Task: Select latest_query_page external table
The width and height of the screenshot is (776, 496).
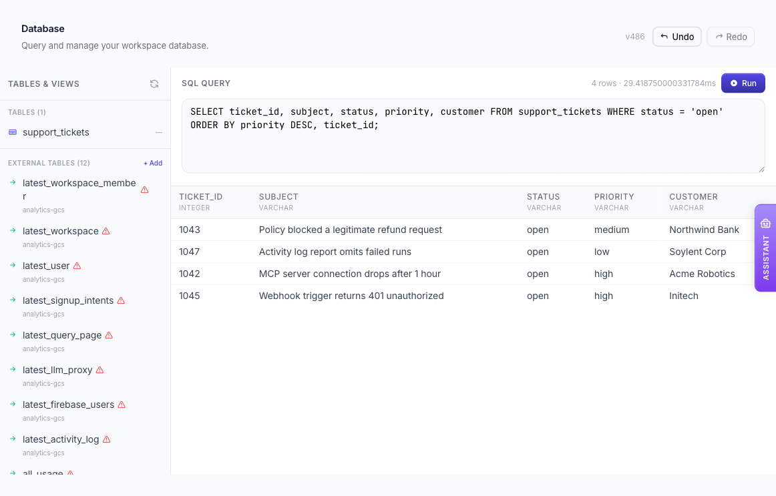Action: [62, 335]
